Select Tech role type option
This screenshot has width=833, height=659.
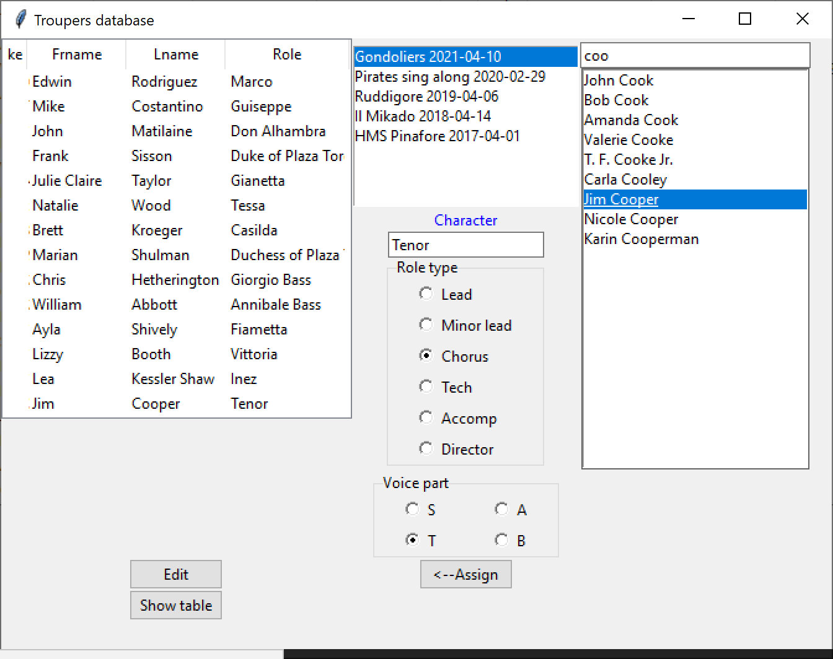pos(426,387)
